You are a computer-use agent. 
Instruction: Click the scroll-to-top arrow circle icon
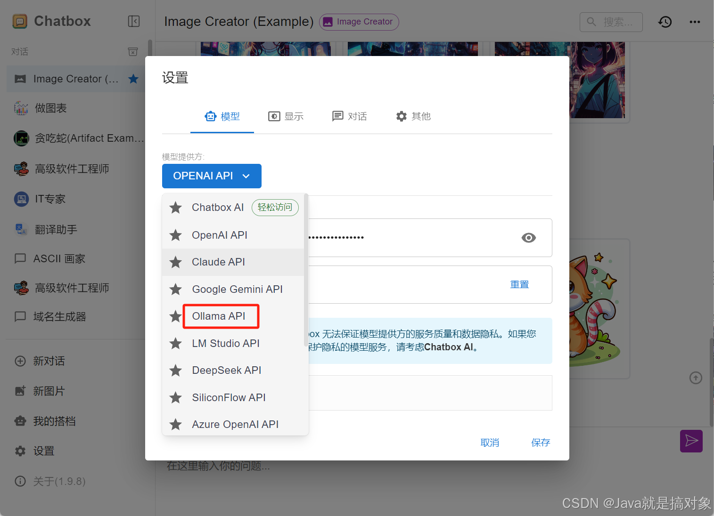point(696,378)
